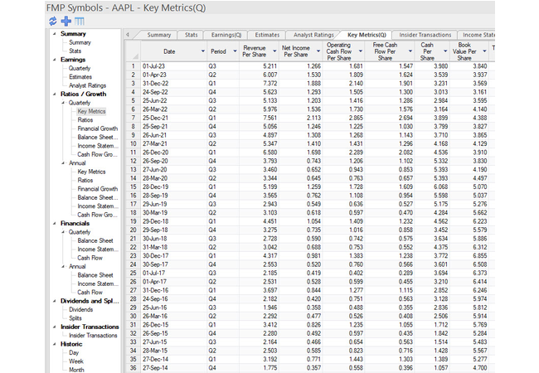Open the Income Statement tab
The height and width of the screenshot is (373, 539).
click(478, 35)
